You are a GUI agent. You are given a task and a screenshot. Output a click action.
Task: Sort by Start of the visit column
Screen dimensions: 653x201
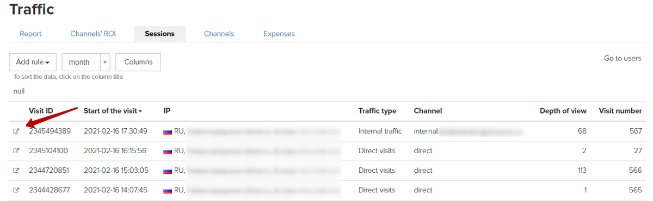(113, 111)
